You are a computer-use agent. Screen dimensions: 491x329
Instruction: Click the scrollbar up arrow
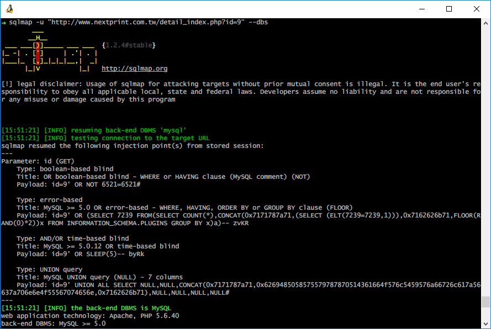click(x=485, y=23)
